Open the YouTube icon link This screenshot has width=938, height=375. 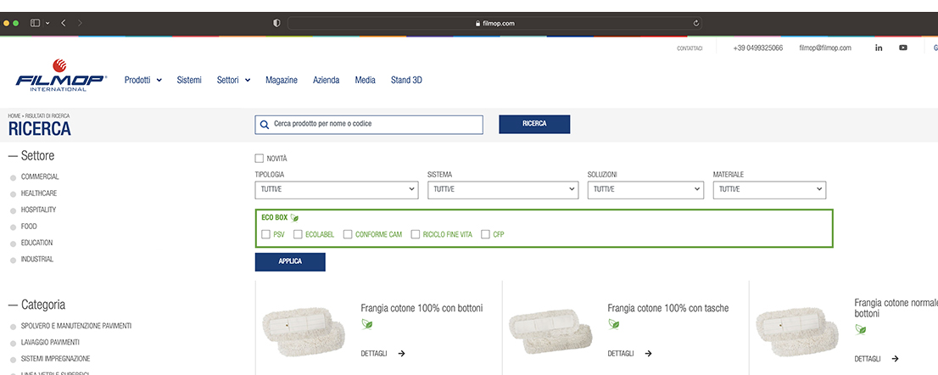click(903, 48)
